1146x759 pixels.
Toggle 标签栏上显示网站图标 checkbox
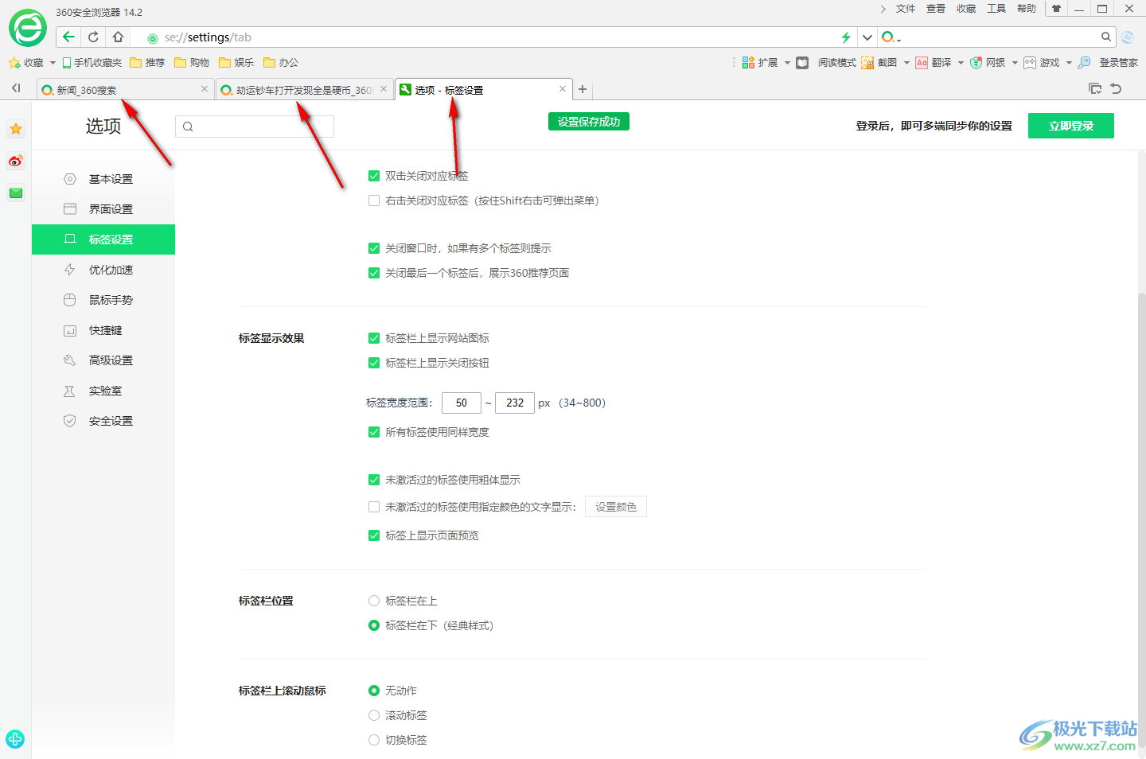click(374, 338)
